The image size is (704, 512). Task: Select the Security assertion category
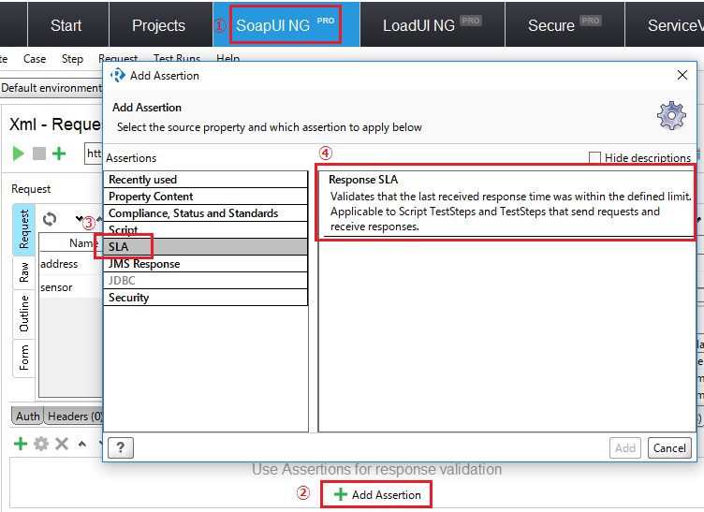206,298
